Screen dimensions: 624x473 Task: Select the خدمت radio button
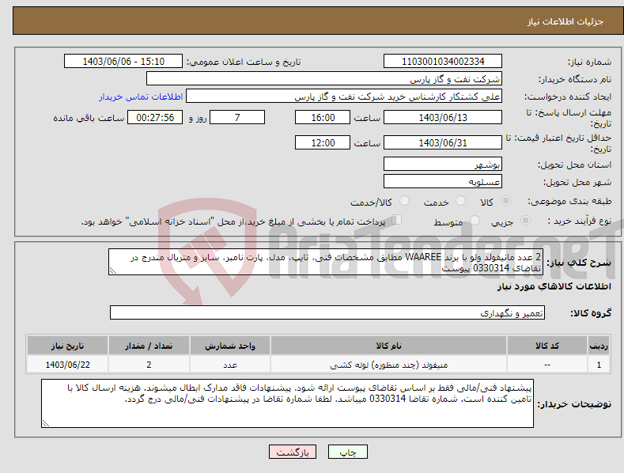click(x=460, y=201)
